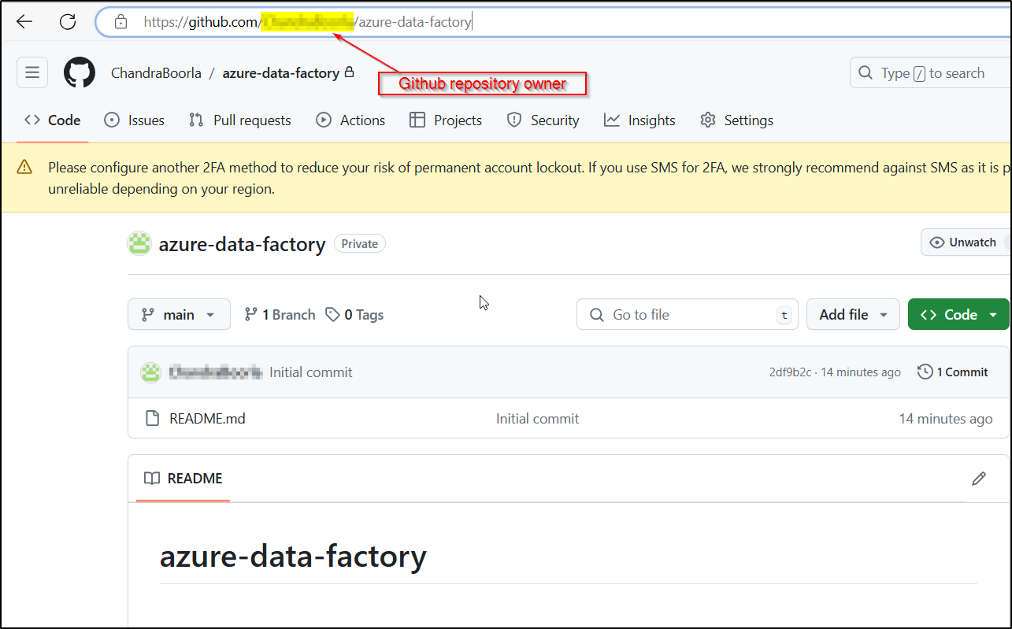This screenshot has width=1012, height=629.
Task: Select the commit author avatar in commit row
Action: (150, 372)
